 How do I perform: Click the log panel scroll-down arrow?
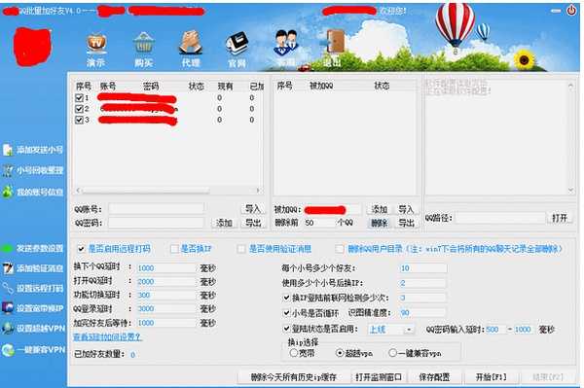click(x=571, y=191)
